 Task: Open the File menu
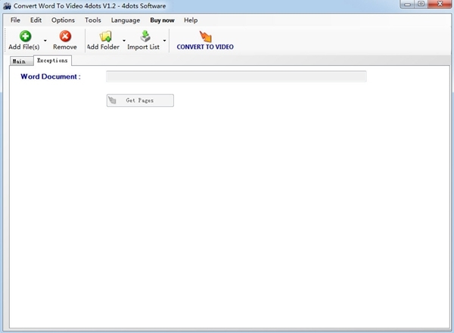tap(15, 20)
